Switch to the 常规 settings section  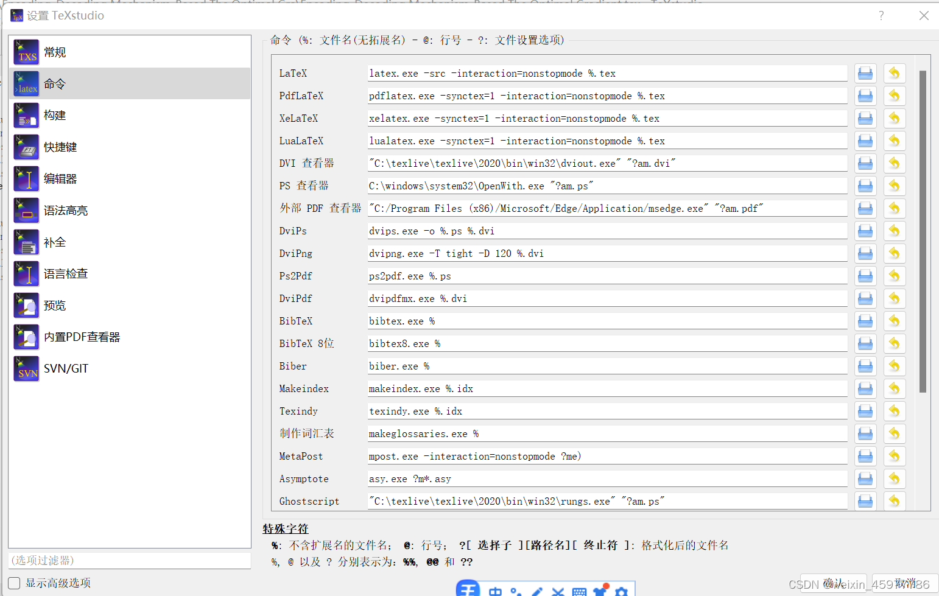(54, 52)
